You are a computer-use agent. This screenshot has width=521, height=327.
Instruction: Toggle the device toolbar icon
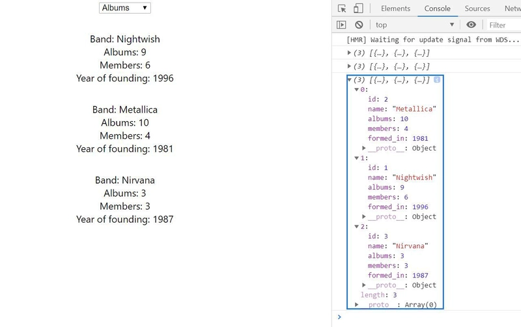(x=358, y=8)
